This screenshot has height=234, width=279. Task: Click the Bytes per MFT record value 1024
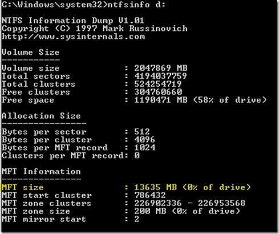pyautogui.click(x=145, y=148)
